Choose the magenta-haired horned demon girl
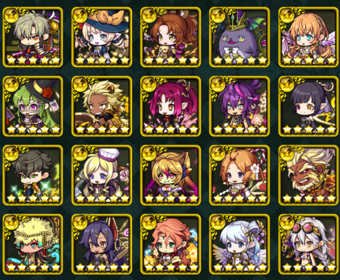Image resolution: width=340 pixels, height=280 pixels. point(171,106)
